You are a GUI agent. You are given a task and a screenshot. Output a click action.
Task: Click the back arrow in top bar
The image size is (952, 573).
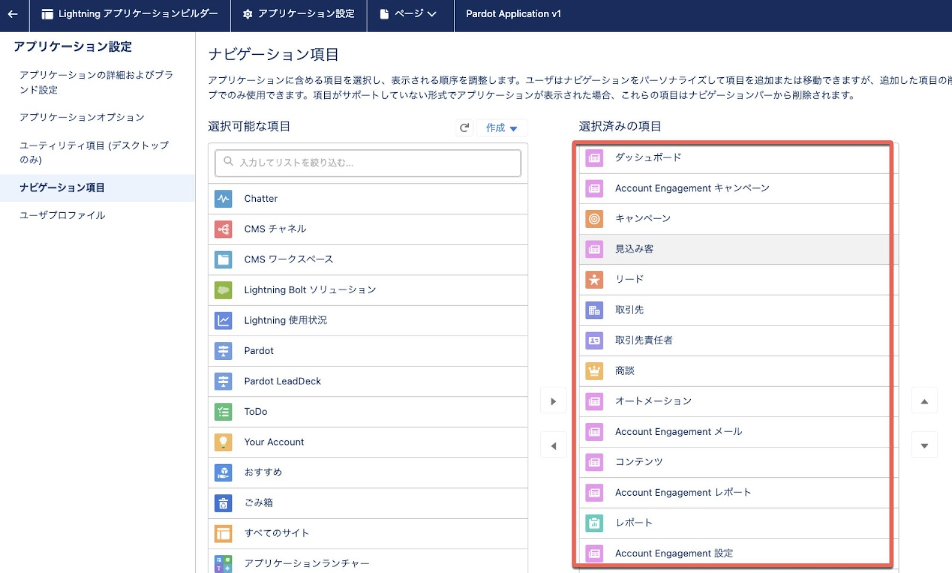point(12,14)
